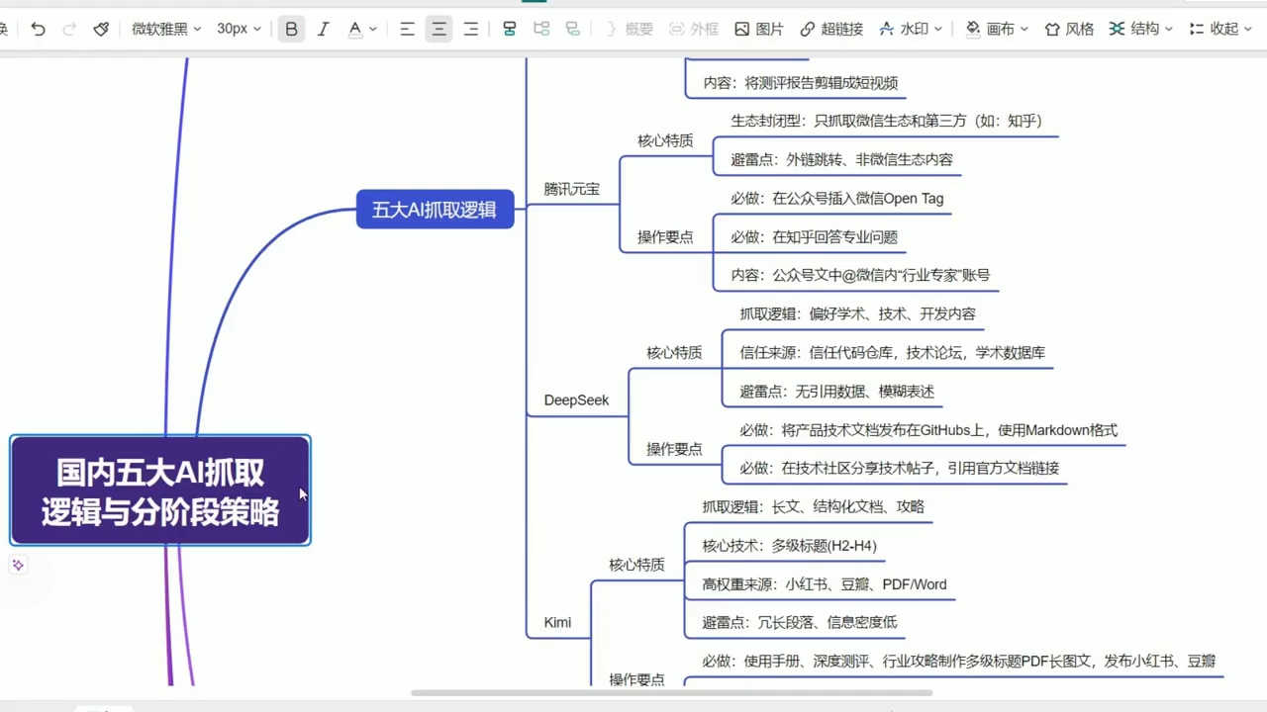The width and height of the screenshot is (1267, 712).
Task: Click the 外框 boundary button
Action: tap(694, 29)
